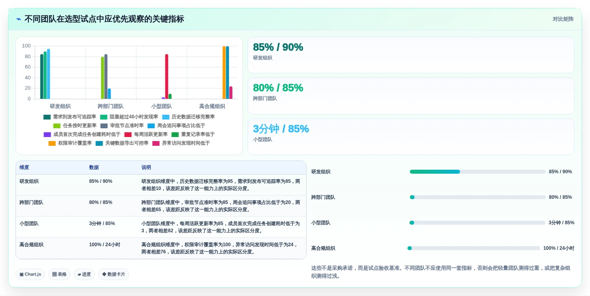Click the orange bar for 高合规组织

(x=224, y=73)
